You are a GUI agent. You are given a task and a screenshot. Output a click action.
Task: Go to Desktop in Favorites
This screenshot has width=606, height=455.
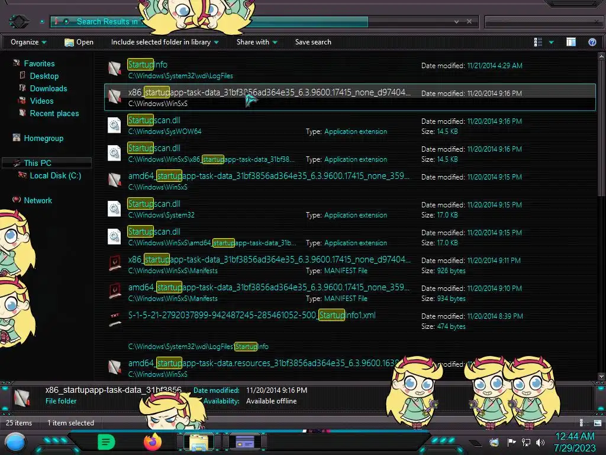[x=44, y=76]
